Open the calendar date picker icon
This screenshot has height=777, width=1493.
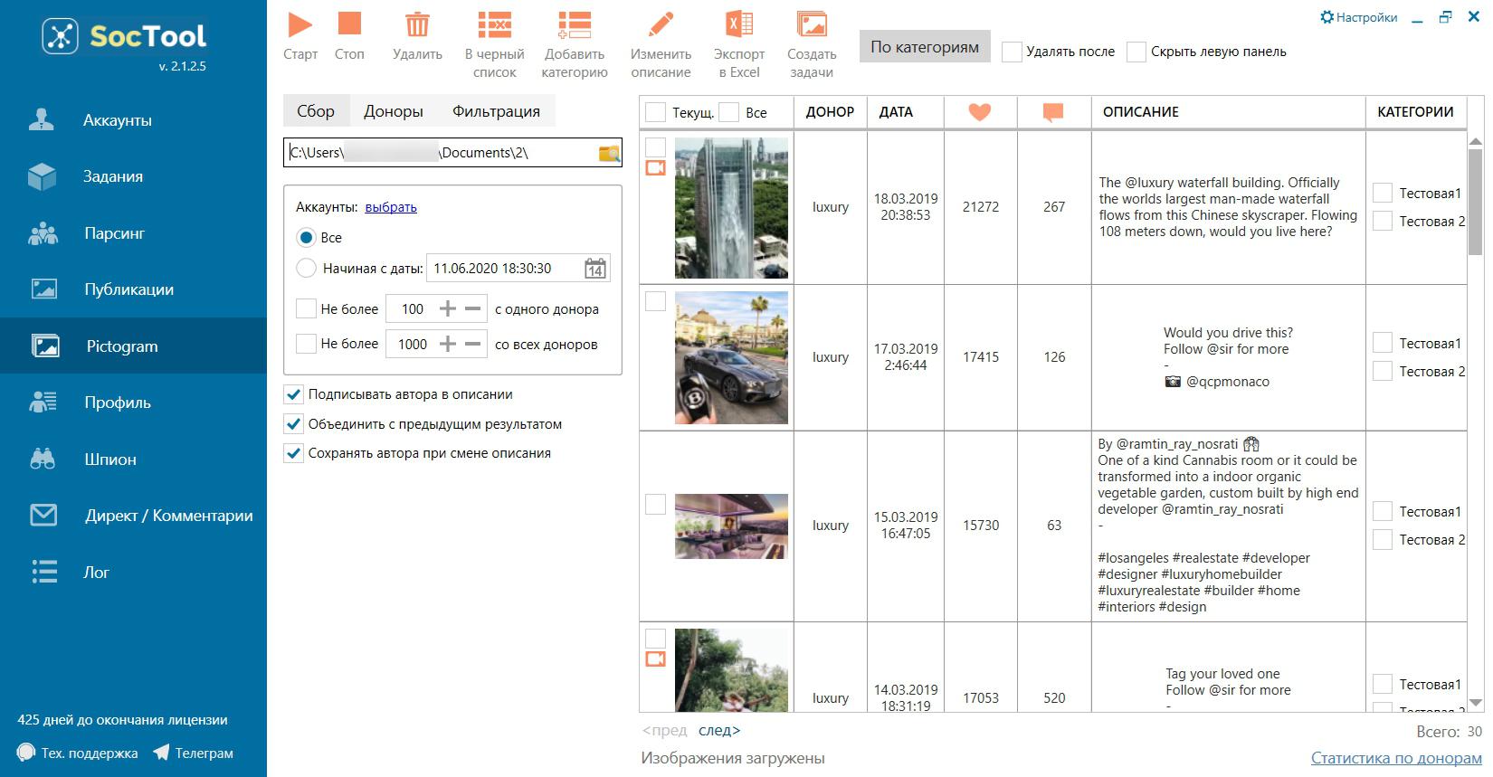pyautogui.click(x=595, y=269)
